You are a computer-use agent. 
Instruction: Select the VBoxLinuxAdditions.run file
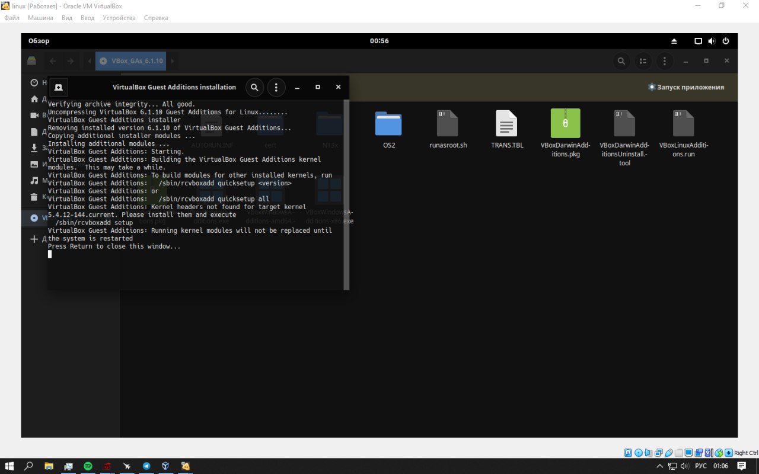tap(684, 133)
